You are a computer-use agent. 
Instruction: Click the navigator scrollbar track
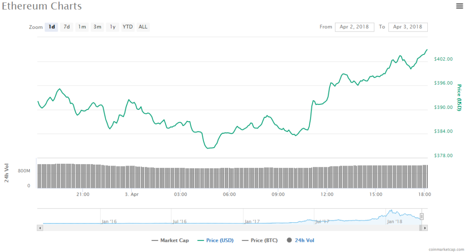point(229,227)
